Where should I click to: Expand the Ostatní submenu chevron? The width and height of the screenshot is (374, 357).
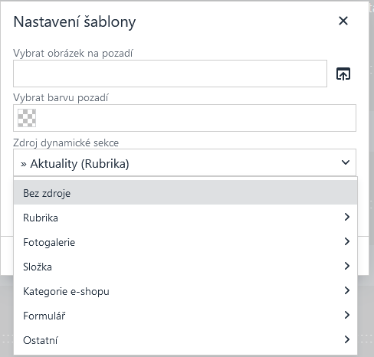coord(346,339)
